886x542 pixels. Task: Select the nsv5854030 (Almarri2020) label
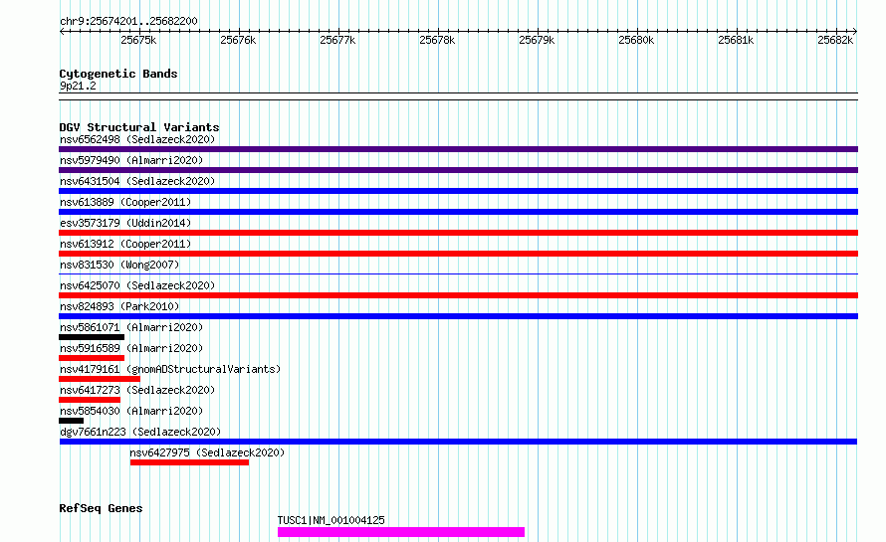point(131,411)
